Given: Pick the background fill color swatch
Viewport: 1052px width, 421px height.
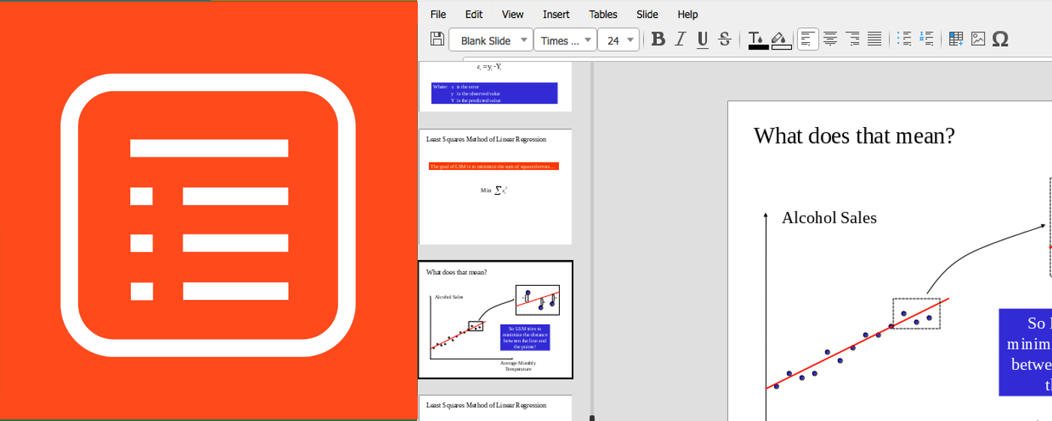Looking at the screenshot, I should click(x=781, y=40).
